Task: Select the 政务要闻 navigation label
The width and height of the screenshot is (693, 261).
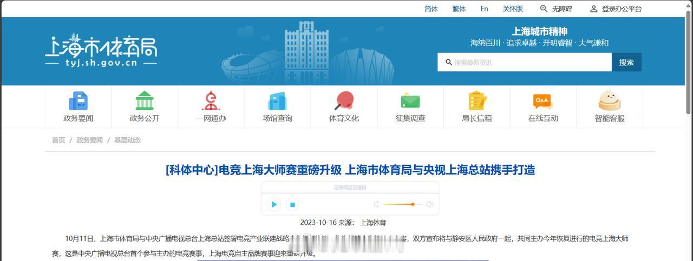Action: coord(79,118)
